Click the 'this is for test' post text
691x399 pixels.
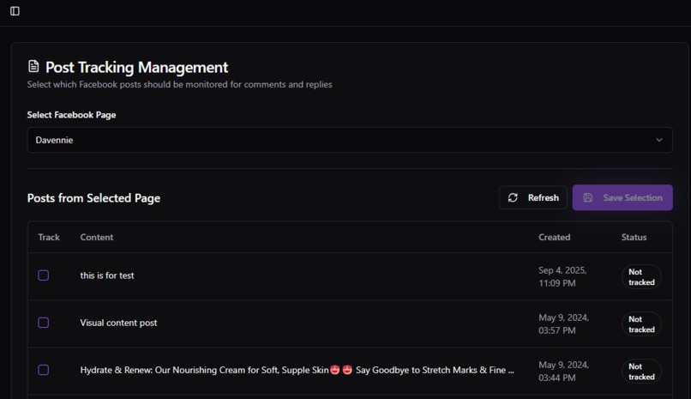(x=107, y=275)
